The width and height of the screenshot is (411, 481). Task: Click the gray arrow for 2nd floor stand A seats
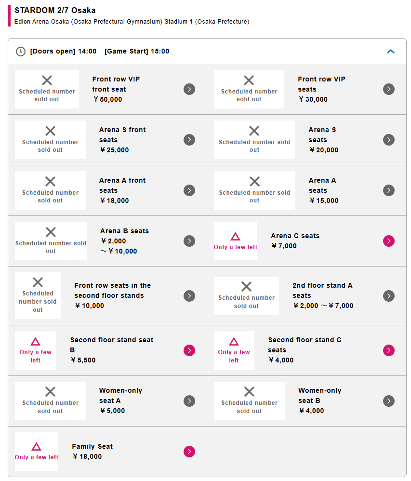[x=389, y=296]
